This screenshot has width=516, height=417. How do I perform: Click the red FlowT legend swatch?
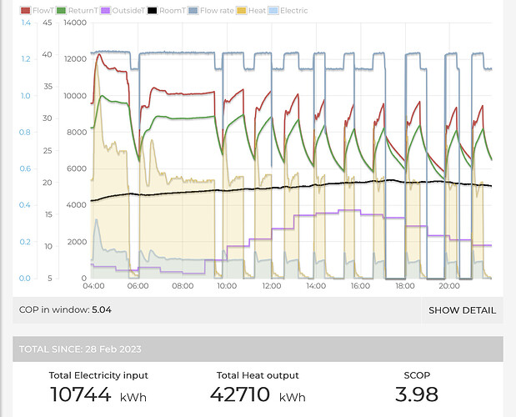[25, 11]
